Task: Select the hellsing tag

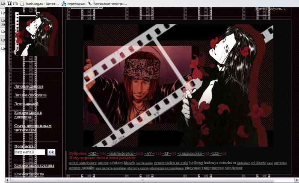Action: (x=196, y=162)
